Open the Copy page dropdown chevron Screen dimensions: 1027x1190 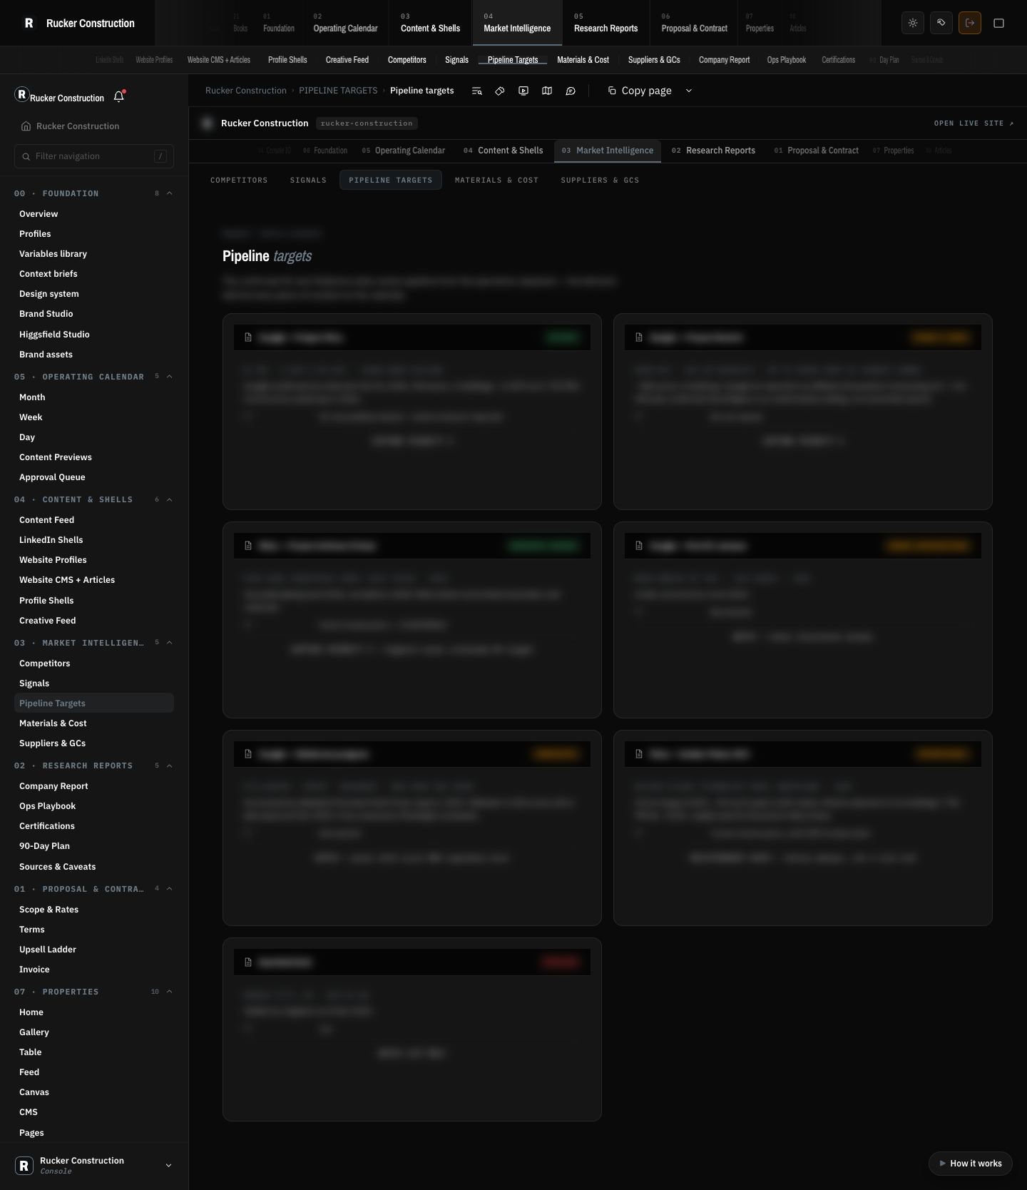pyautogui.click(x=689, y=91)
